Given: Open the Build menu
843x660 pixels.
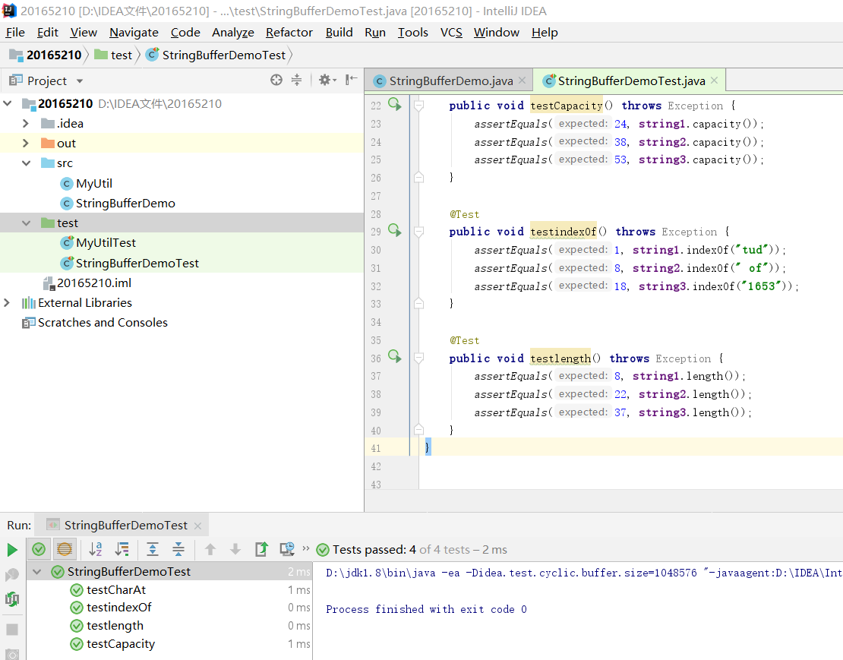Looking at the screenshot, I should (x=339, y=32).
